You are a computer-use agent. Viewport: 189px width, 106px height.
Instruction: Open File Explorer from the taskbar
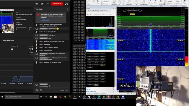(50, 97)
